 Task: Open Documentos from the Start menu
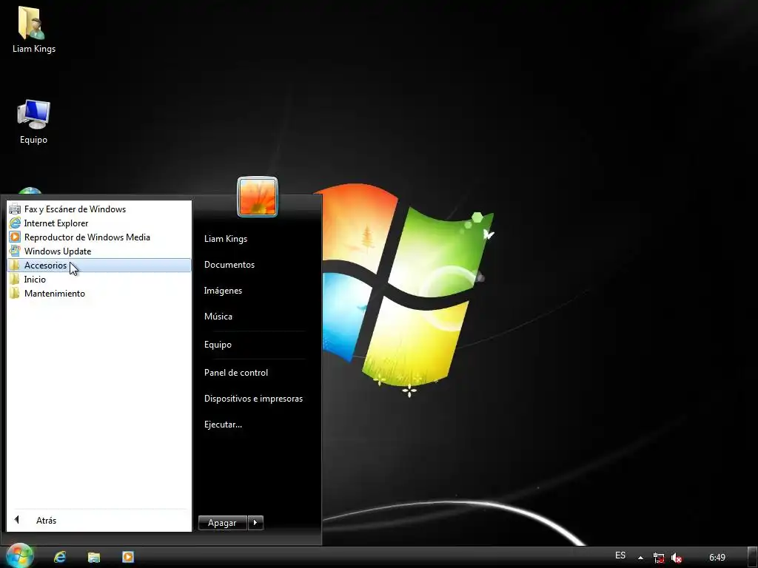click(229, 265)
